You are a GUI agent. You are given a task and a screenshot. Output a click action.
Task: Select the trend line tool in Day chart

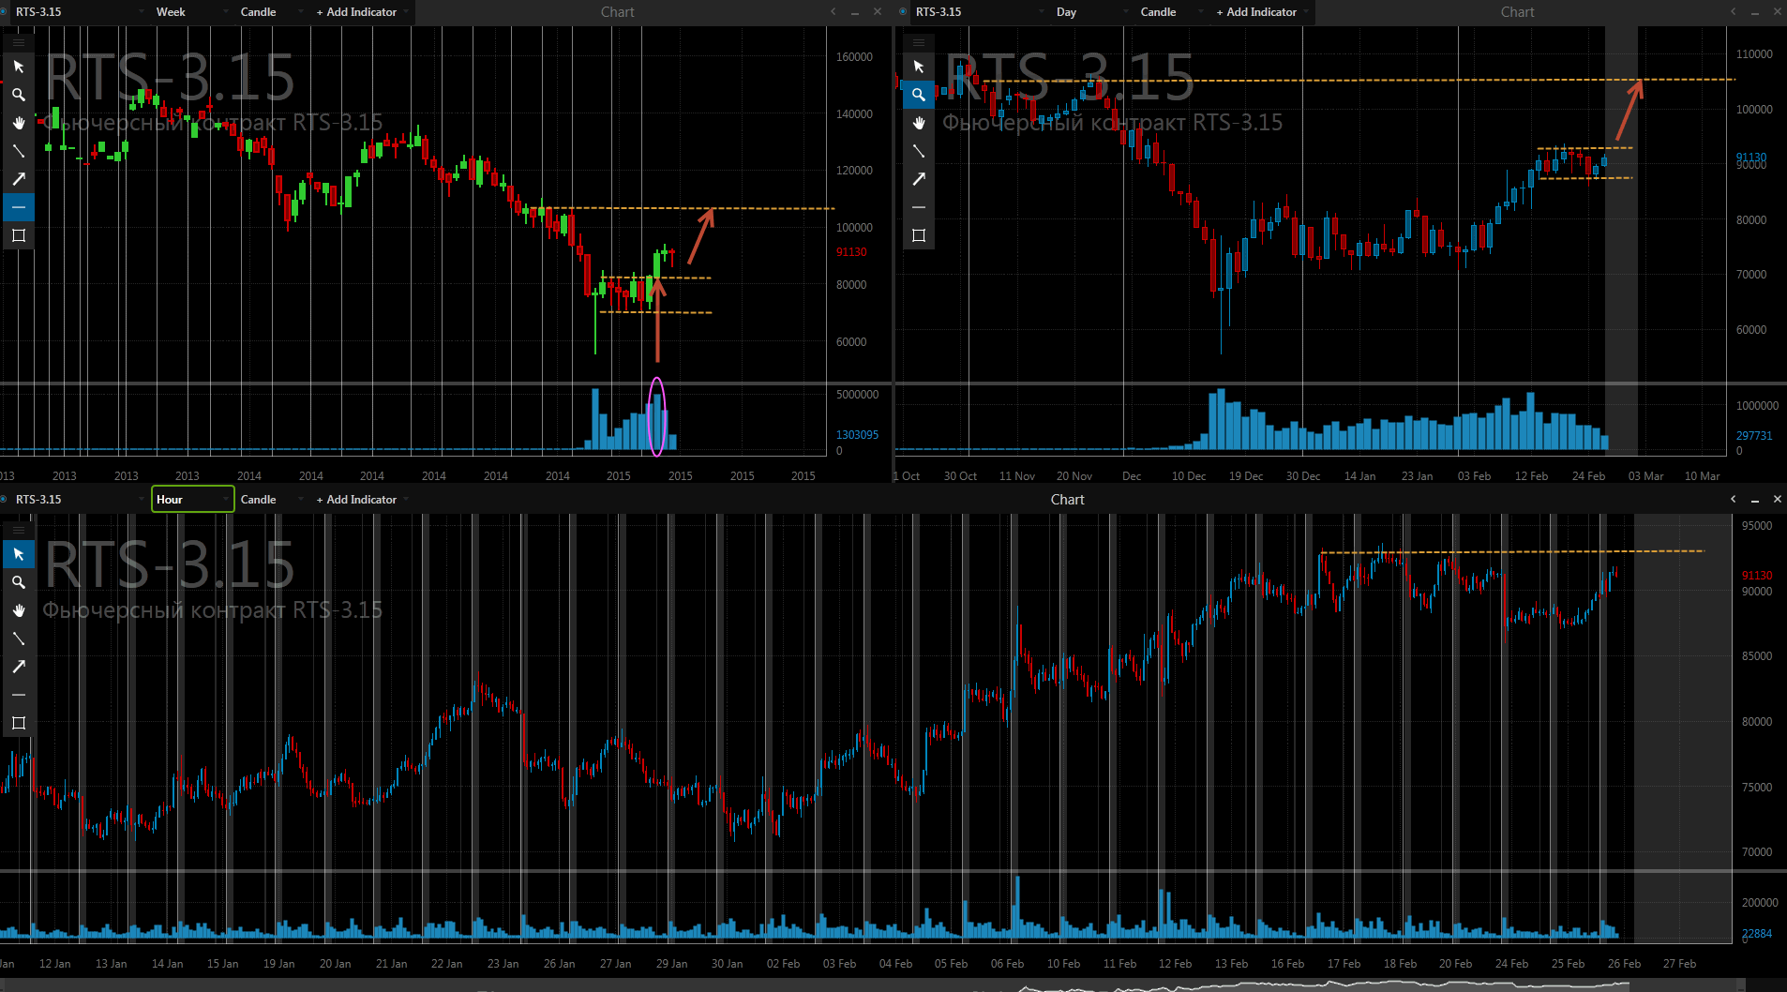919,151
